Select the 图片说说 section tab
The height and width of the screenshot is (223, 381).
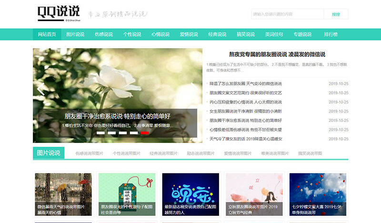[49, 153]
